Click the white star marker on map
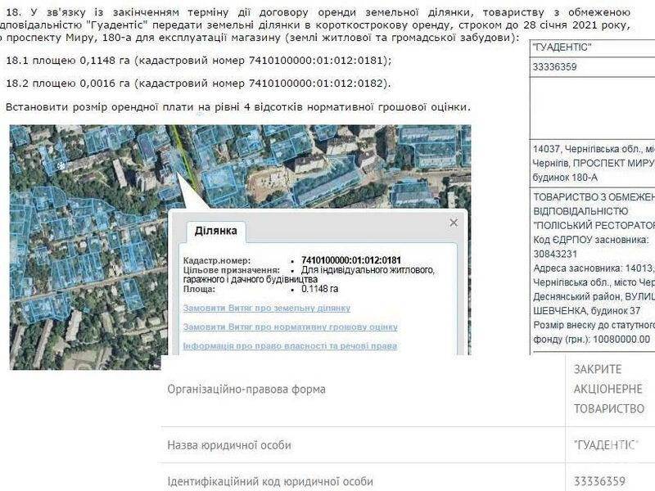Image resolution: width=655 pixels, height=491 pixels. pyautogui.click(x=62, y=164)
